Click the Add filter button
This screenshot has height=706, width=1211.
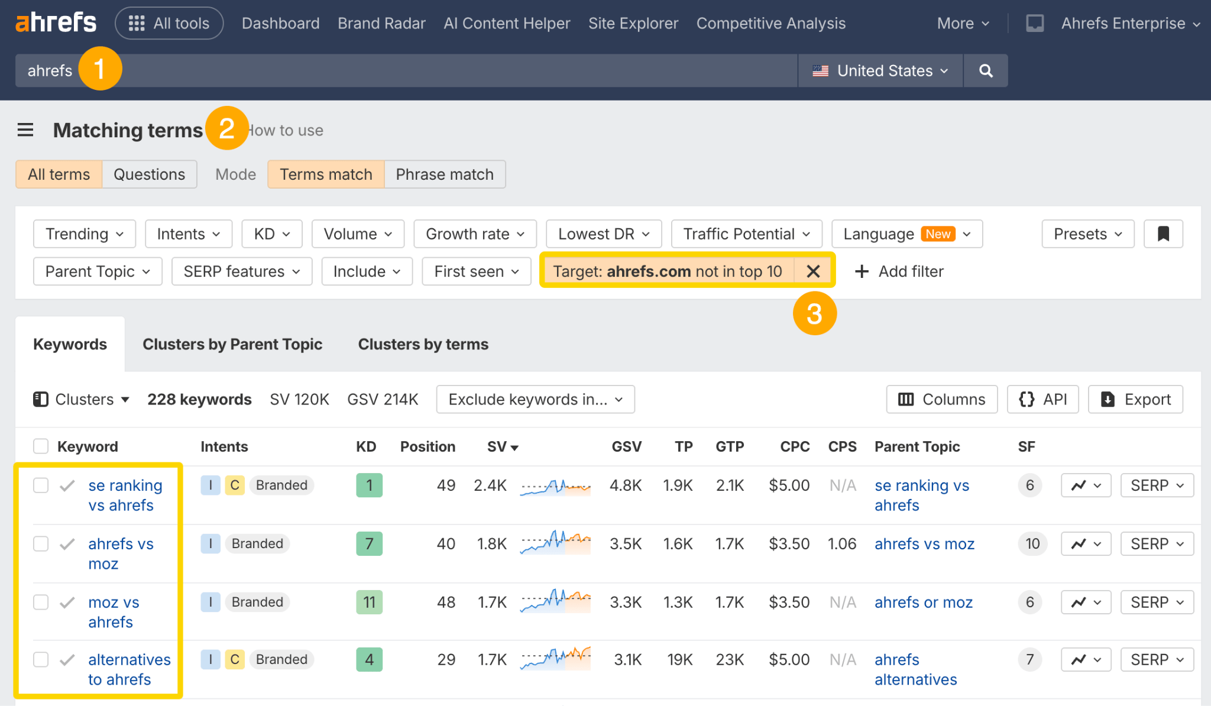click(899, 271)
